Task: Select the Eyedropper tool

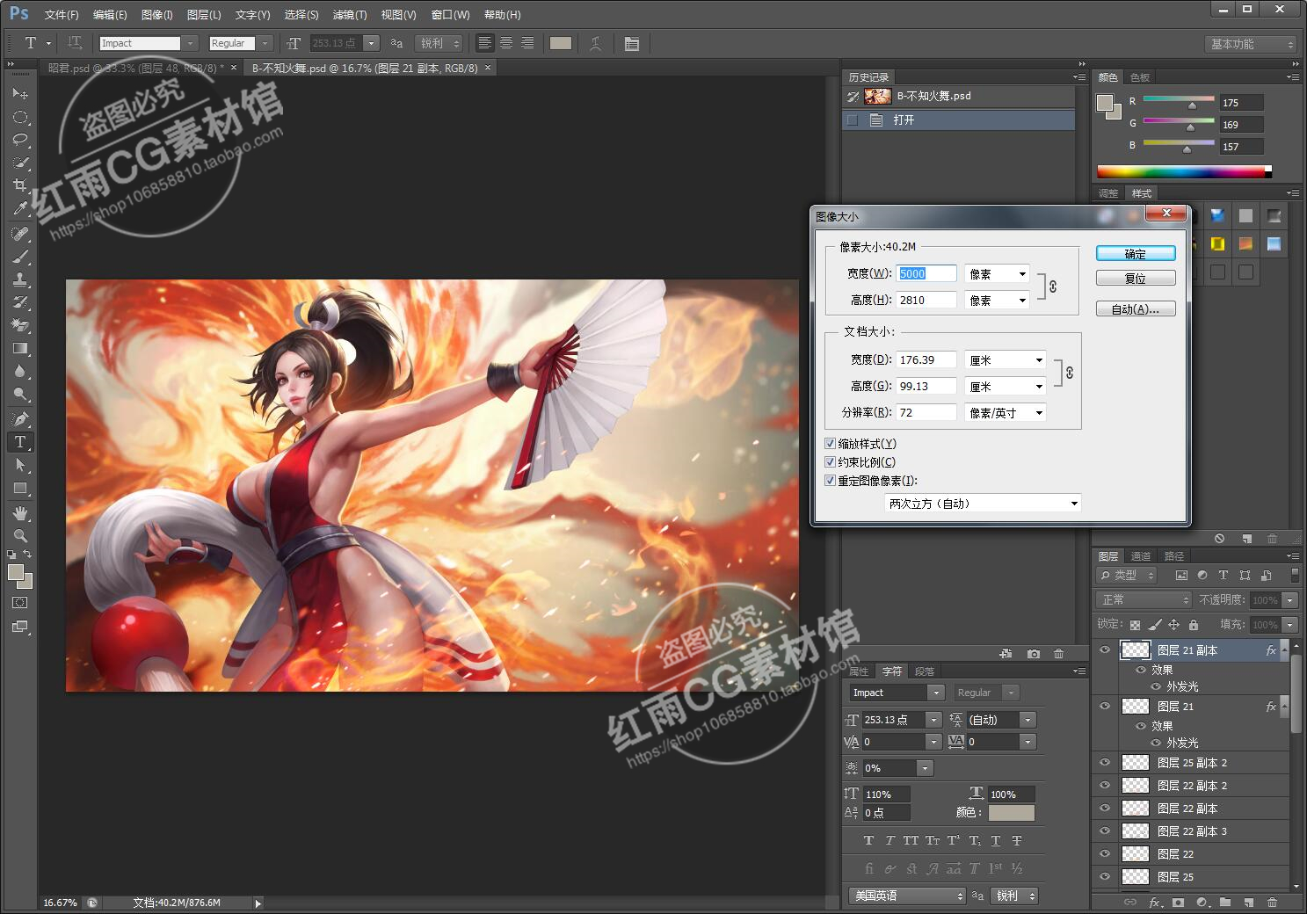Action: pyautogui.click(x=19, y=208)
